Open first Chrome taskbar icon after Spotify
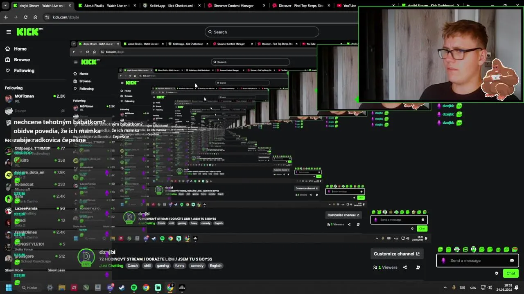The width and height of the screenshot is (524, 294). pos(146,287)
